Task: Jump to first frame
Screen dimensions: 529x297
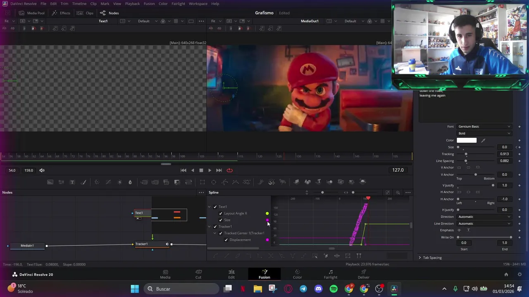Action: pos(183,170)
